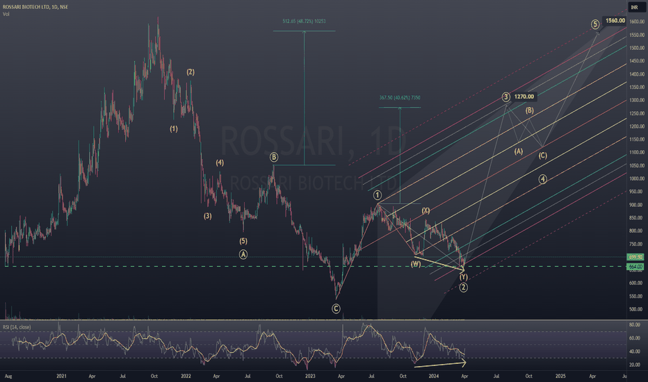Image resolution: width=648 pixels, height=382 pixels.
Task: Select the circled C wave label
Action: 336,308
